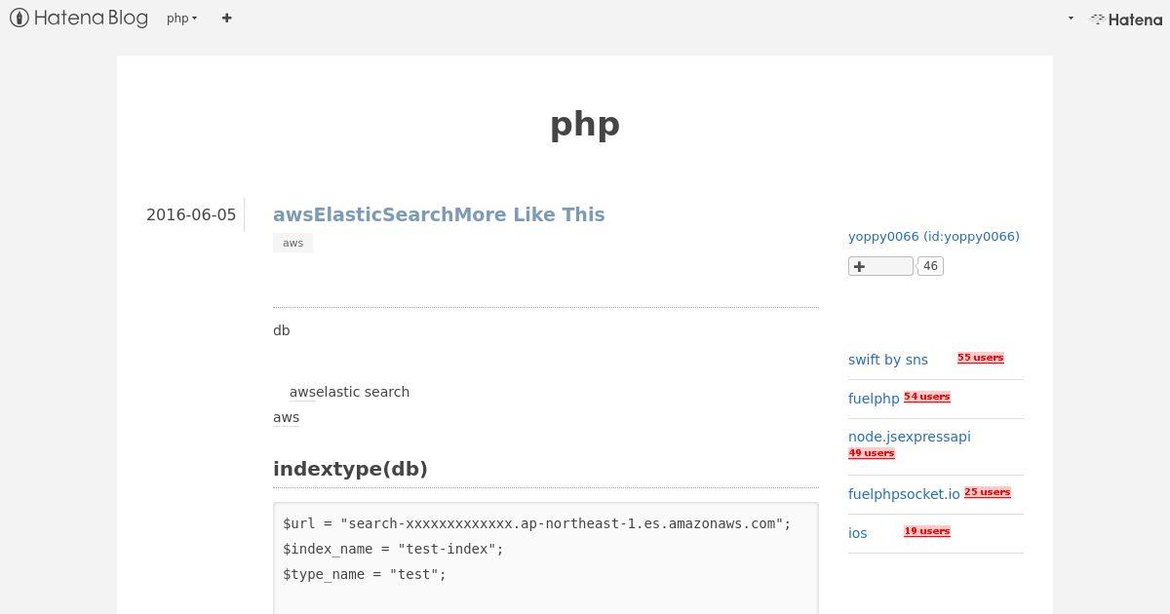Open the php blog title
1170x614 pixels.
(x=585, y=124)
